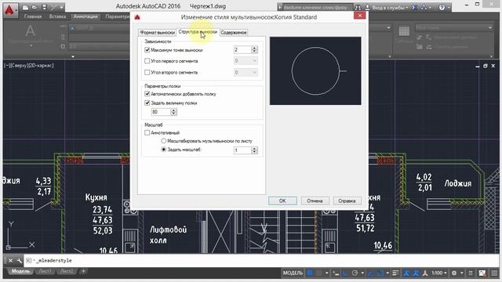Select the Задать масштаб radio button
Viewport: 502px width, 282px height.
point(164,150)
